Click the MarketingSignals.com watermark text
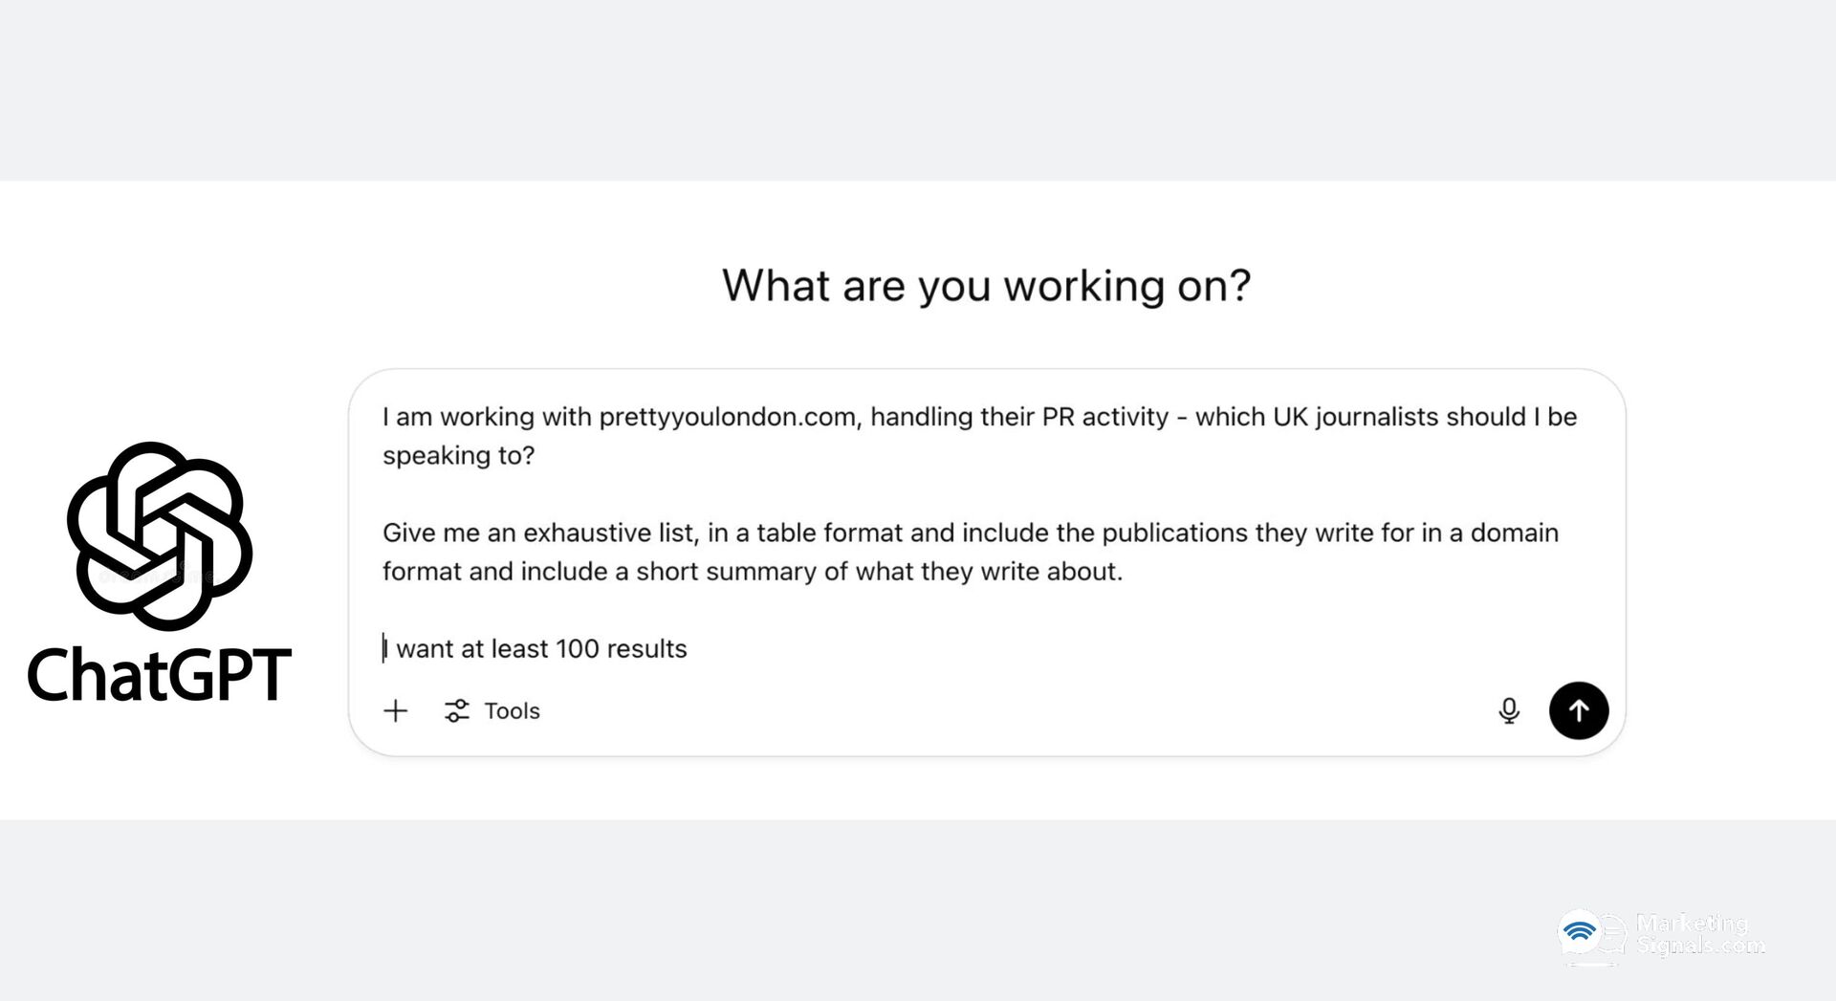1836x1001 pixels. (x=1699, y=934)
